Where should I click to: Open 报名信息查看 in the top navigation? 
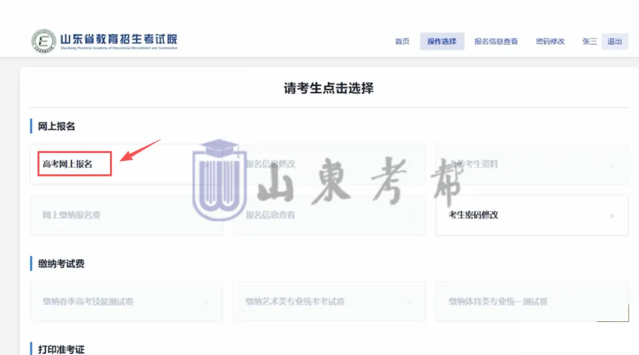[496, 41]
